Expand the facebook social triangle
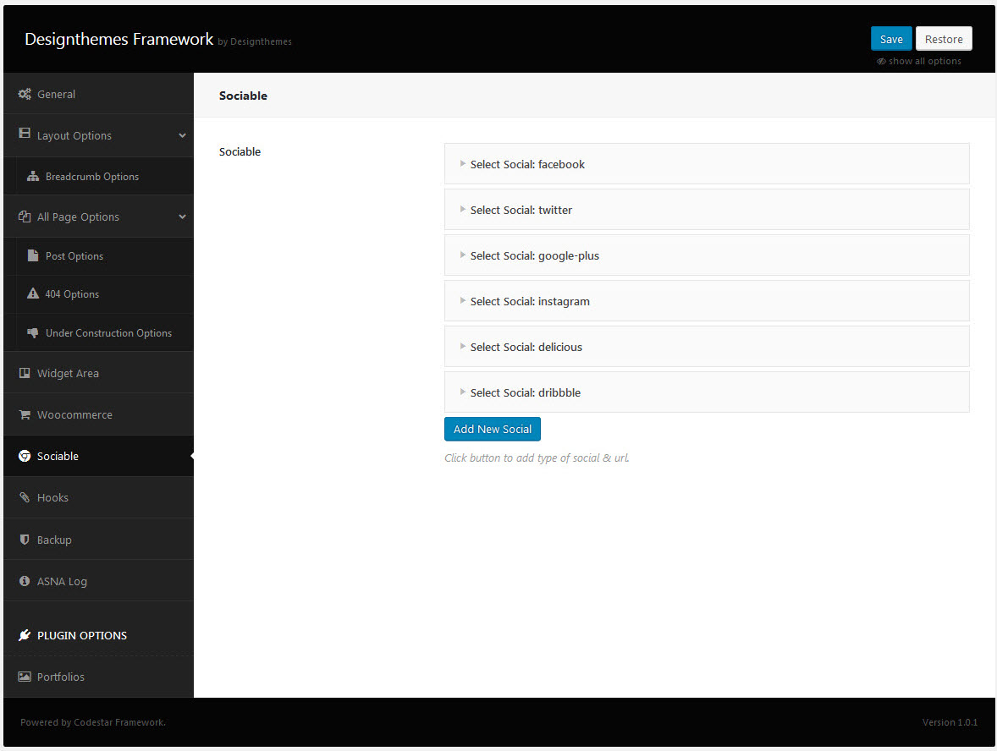The image size is (997, 751). point(463,163)
